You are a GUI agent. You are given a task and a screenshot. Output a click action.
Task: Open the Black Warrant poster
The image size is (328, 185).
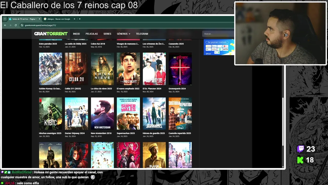click(x=154, y=155)
